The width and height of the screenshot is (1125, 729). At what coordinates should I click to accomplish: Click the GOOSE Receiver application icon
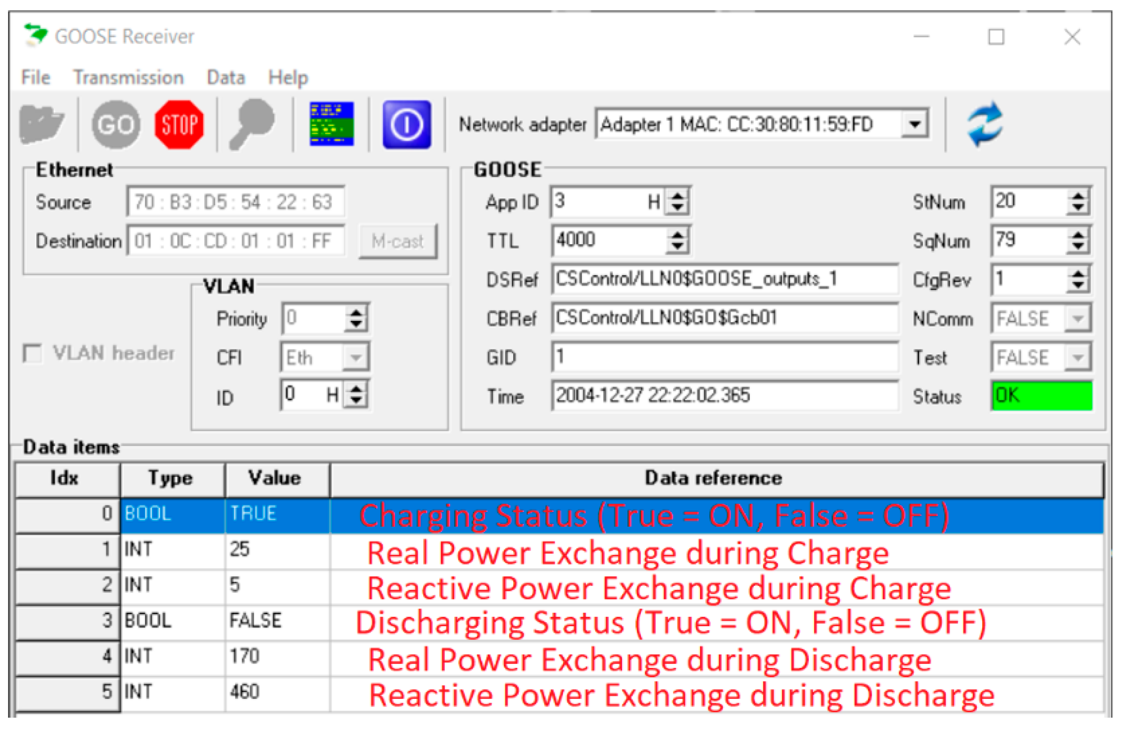(x=35, y=35)
